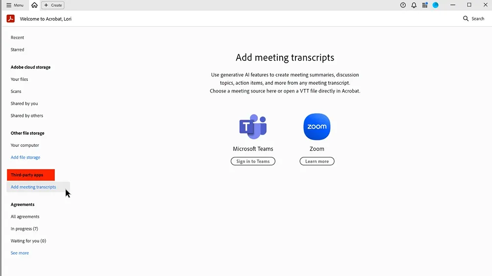Click the Learn more button under Zoom
Image resolution: width=492 pixels, height=276 pixels.
point(317,161)
